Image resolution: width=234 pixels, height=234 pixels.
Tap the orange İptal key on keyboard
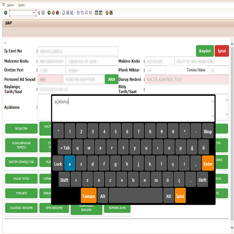180,195
